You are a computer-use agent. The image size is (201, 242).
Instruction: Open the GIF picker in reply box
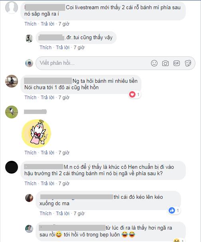coord(177,63)
